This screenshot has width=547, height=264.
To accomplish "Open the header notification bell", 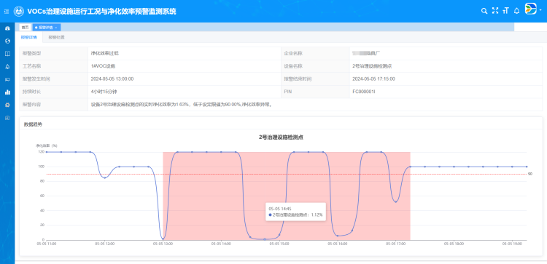I will pyautogui.click(x=516, y=11).
